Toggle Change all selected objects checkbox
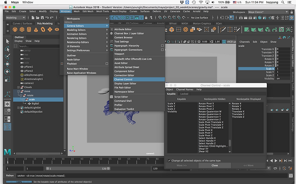Image resolution: width=296 pixels, height=184 pixels. click(x=169, y=161)
